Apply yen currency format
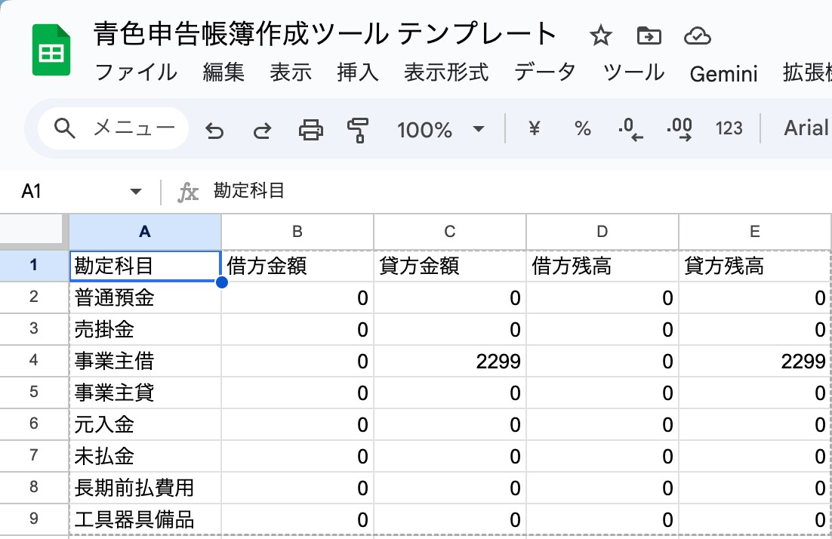This screenshot has height=539, width=832. (535, 128)
